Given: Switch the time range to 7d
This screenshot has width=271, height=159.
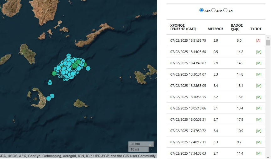Looking at the screenshot, I should [225, 10].
